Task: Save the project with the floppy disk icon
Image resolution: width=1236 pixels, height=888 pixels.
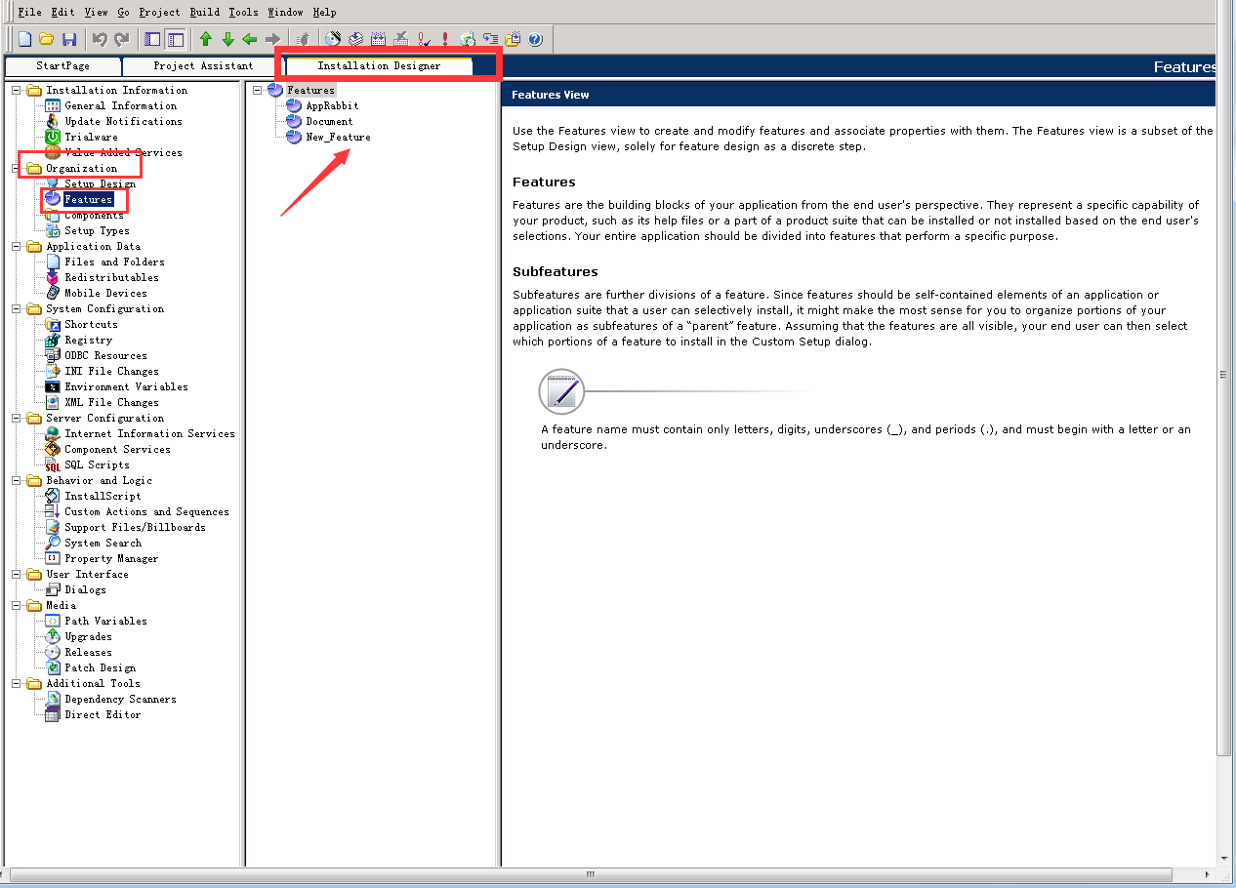Action: (x=68, y=39)
